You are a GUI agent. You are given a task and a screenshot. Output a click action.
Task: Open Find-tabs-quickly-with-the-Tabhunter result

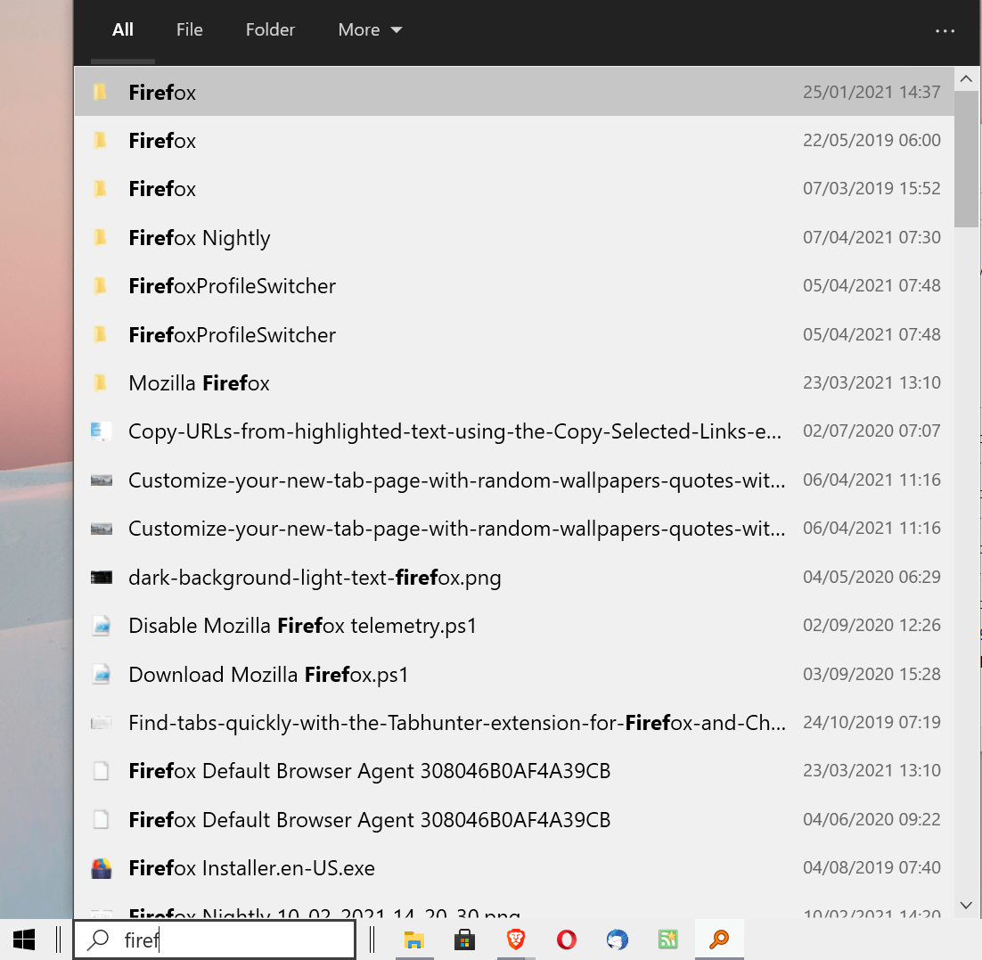coord(514,723)
